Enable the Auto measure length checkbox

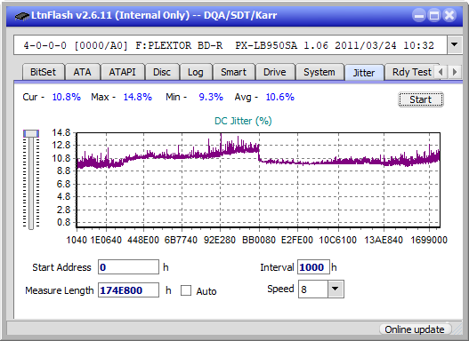point(186,290)
